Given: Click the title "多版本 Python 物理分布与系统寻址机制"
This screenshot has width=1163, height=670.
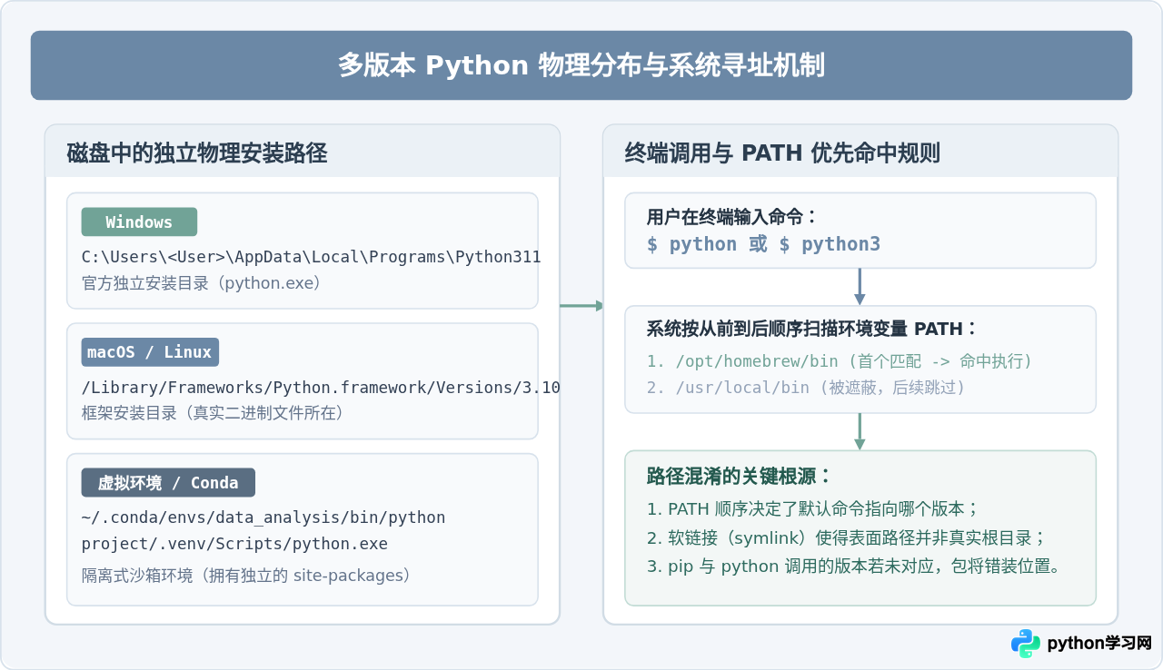Looking at the screenshot, I should 581,65.
